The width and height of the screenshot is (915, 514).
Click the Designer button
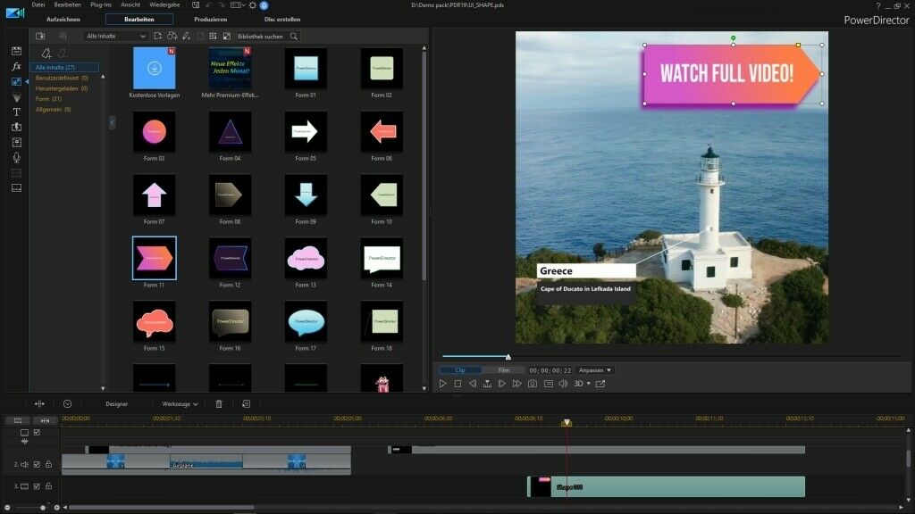[x=116, y=403]
